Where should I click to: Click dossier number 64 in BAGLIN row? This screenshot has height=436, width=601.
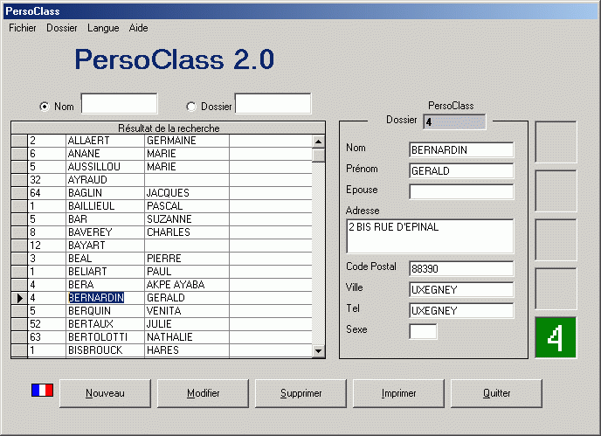click(x=35, y=193)
